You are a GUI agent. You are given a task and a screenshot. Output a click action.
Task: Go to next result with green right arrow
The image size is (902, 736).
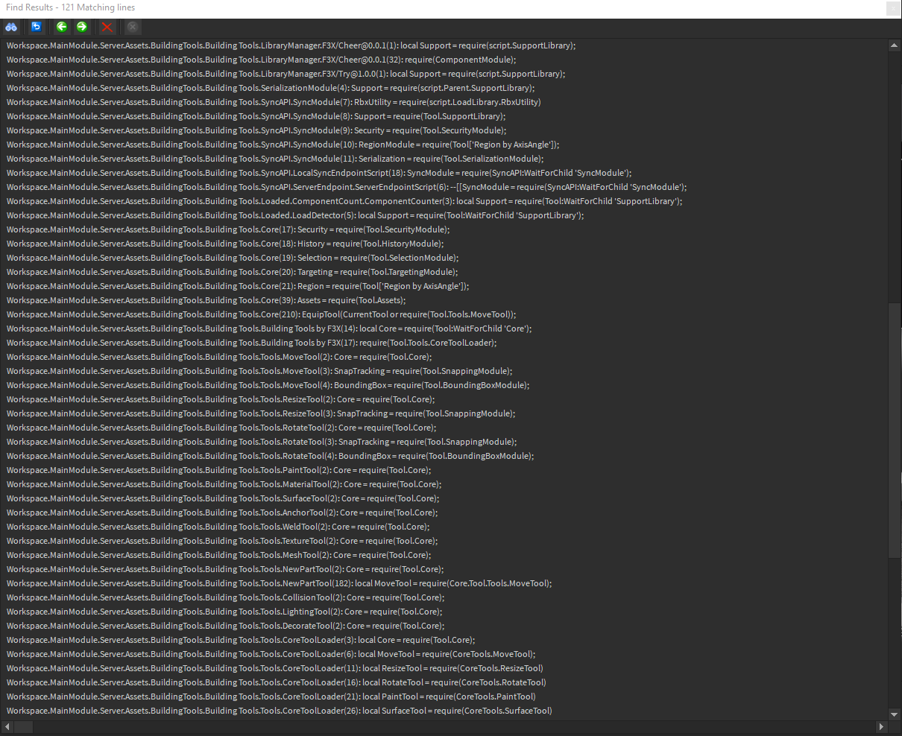click(82, 27)
